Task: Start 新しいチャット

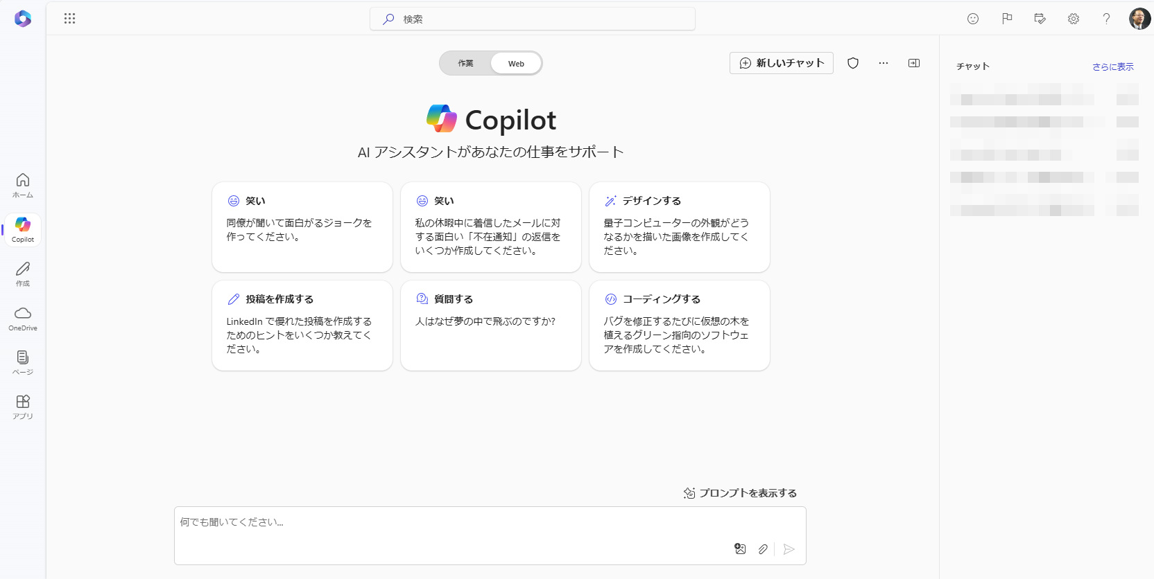Action: pyautogui.click(x=782, y=63)
